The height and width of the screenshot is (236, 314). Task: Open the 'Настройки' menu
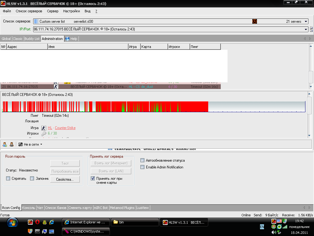point(71,11)
